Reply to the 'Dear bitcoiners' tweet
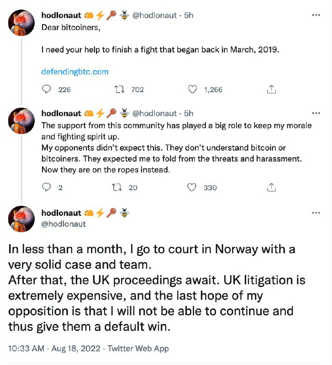This screenshot has width=332, height=365. point(47,89)
